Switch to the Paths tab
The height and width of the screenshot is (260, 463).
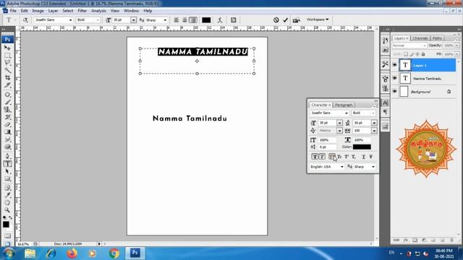coord(437,38)
